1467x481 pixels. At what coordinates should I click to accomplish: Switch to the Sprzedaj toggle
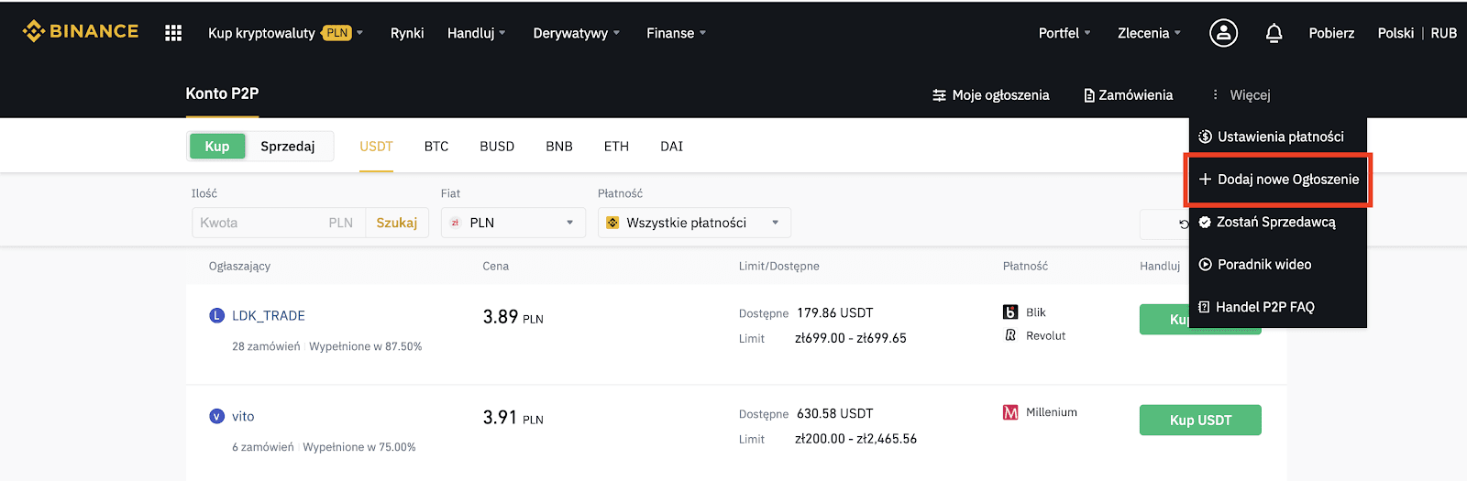coord(288,146)
